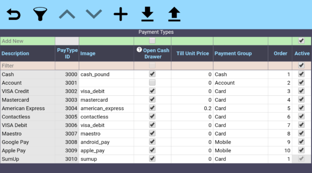Click the plus icon to add
The image size is (312, 173).
[x=121, y=14]
